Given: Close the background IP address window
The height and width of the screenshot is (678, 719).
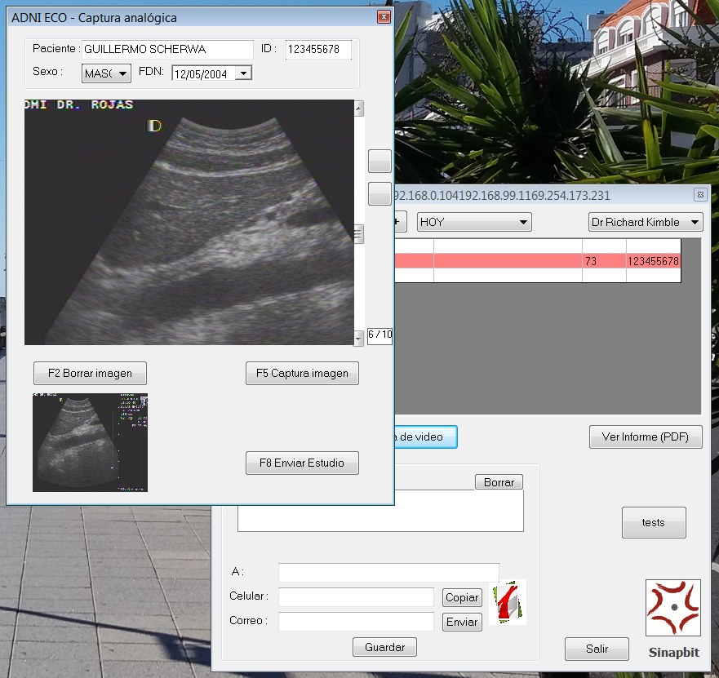Looking at the screenshot, I should [699, 195].
